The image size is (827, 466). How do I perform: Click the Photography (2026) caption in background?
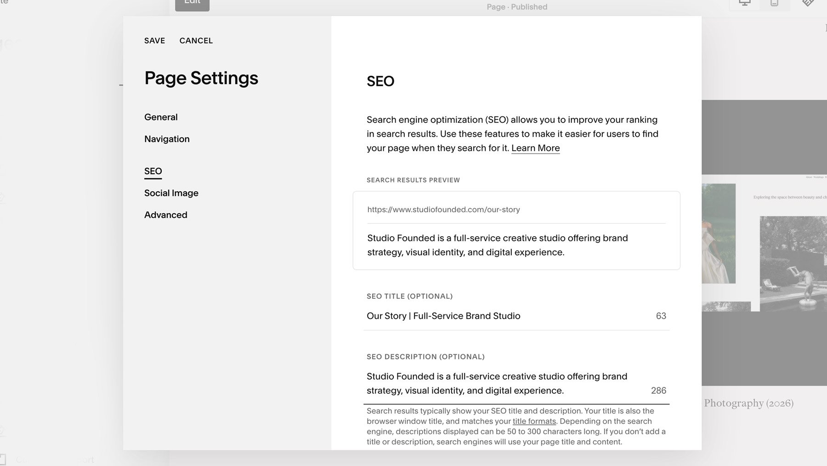[748, 403]
